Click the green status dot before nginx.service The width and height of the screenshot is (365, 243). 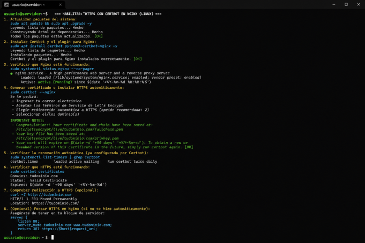tap(11, 73)
